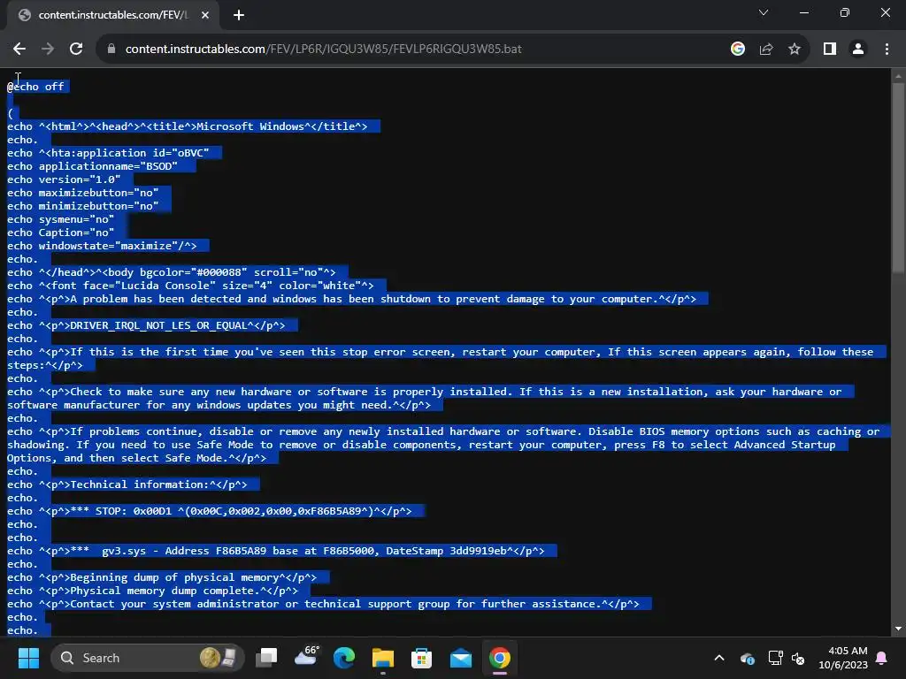Show hidden system tray icons
This screenshot has width=906, height=679.
(719, 658)
